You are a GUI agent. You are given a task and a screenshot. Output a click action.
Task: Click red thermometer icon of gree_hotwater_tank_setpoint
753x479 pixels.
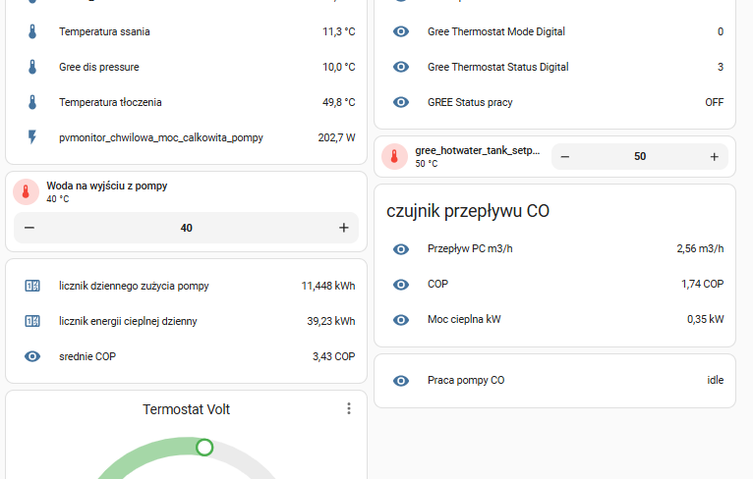click(x=394, y=156)
